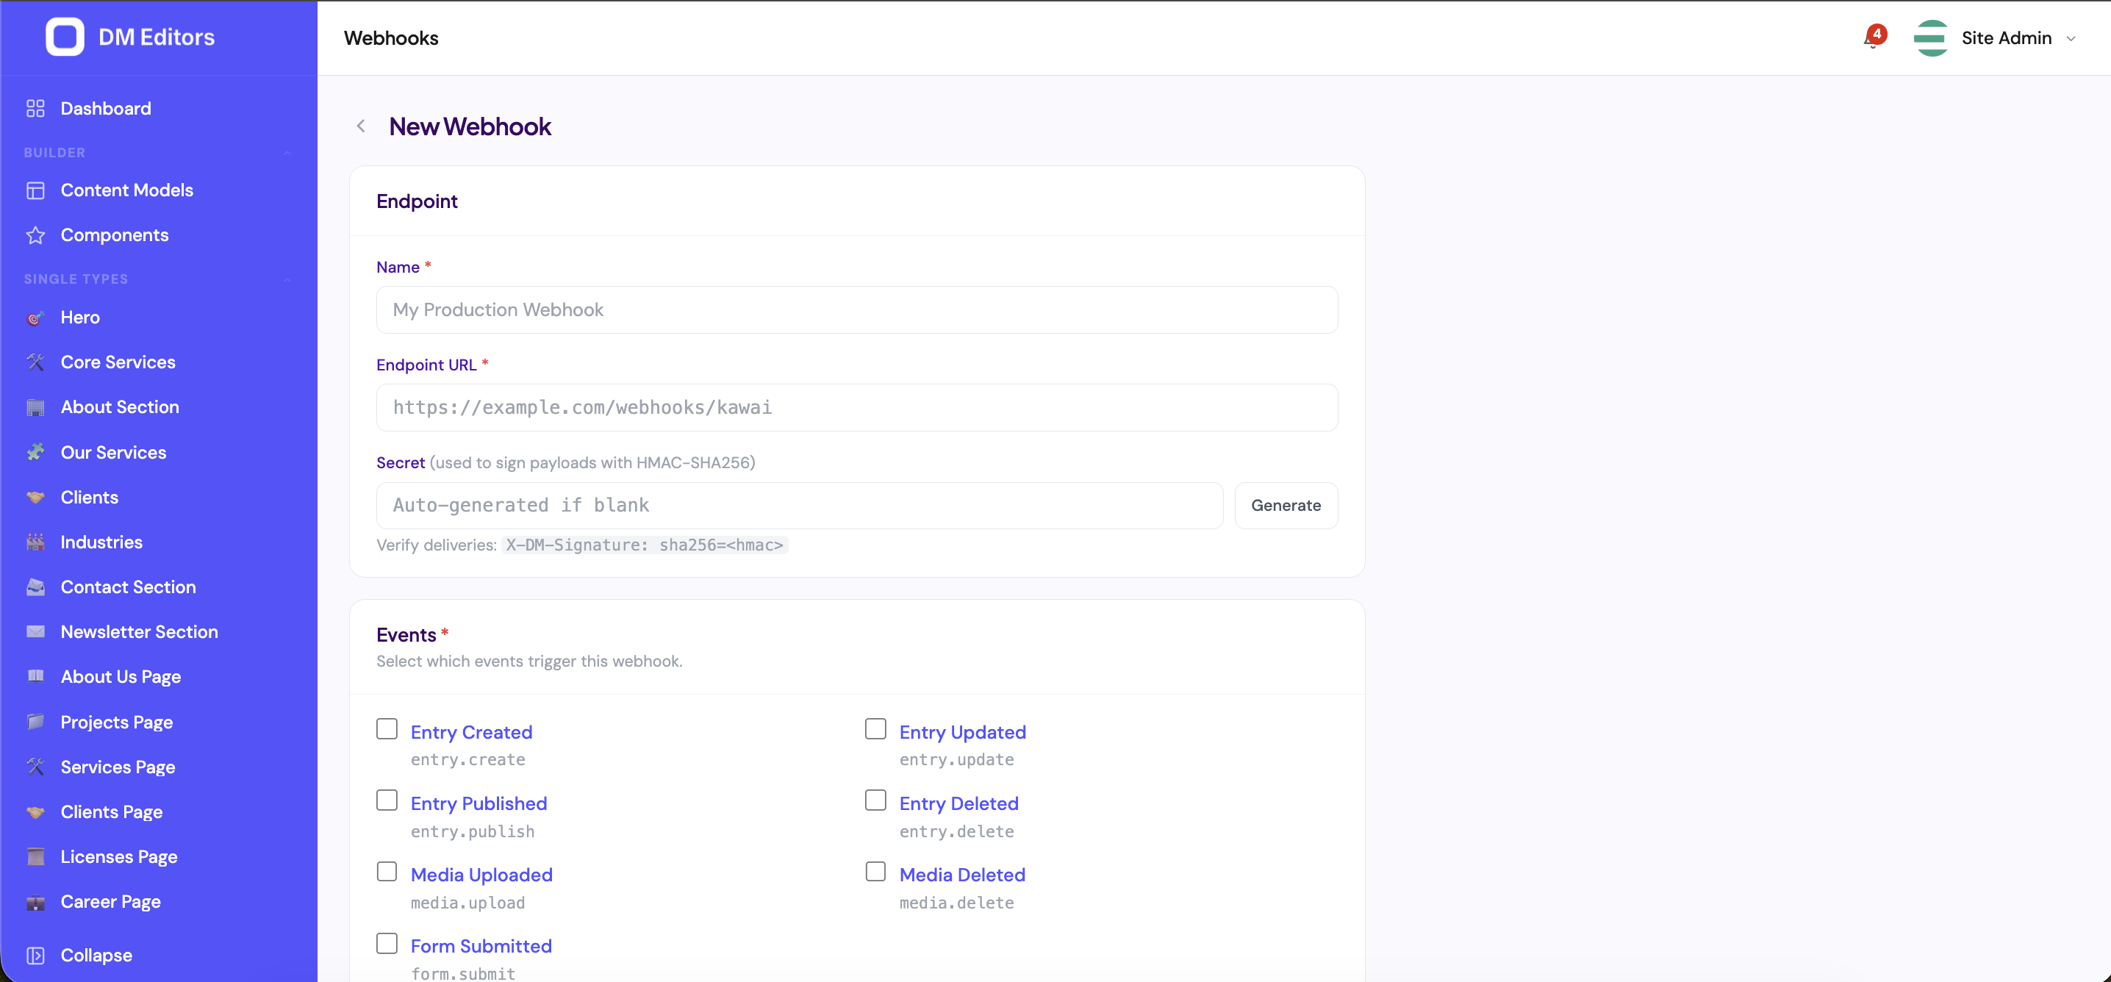This screenshot has width=2111, height=982.
Task: Click the Career Page briefcase icon
Action: point(35,902)
